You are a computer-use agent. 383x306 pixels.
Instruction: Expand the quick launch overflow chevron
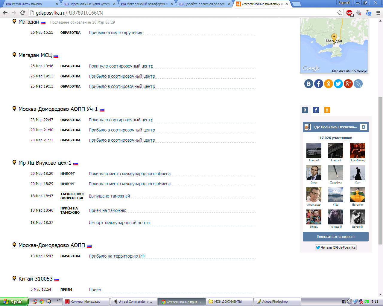click(x=58, y=300)
